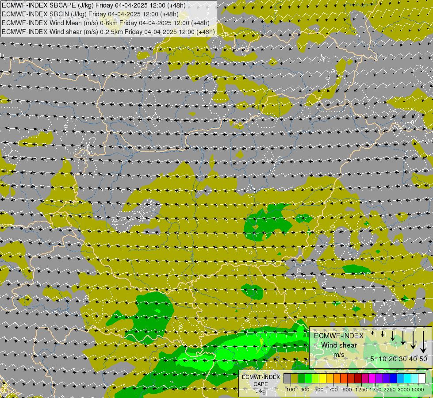Click the amber swatch in the CAPE legend
Screen dimensions: 433x398
(330, 379)
